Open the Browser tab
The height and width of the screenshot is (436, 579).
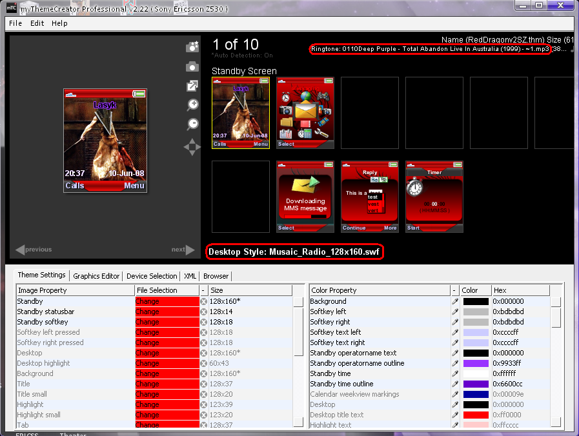(216, 276)
